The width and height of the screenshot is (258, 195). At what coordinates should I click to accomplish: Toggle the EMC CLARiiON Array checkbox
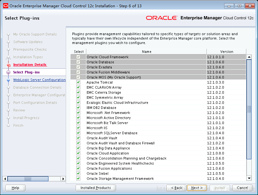click(x=78, y=87)
